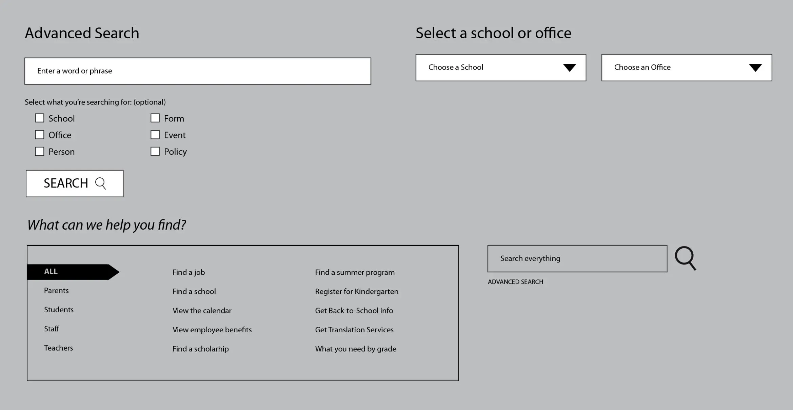
Task: Click the large magnifying glass search icon
Action: (x=685, y=258)
